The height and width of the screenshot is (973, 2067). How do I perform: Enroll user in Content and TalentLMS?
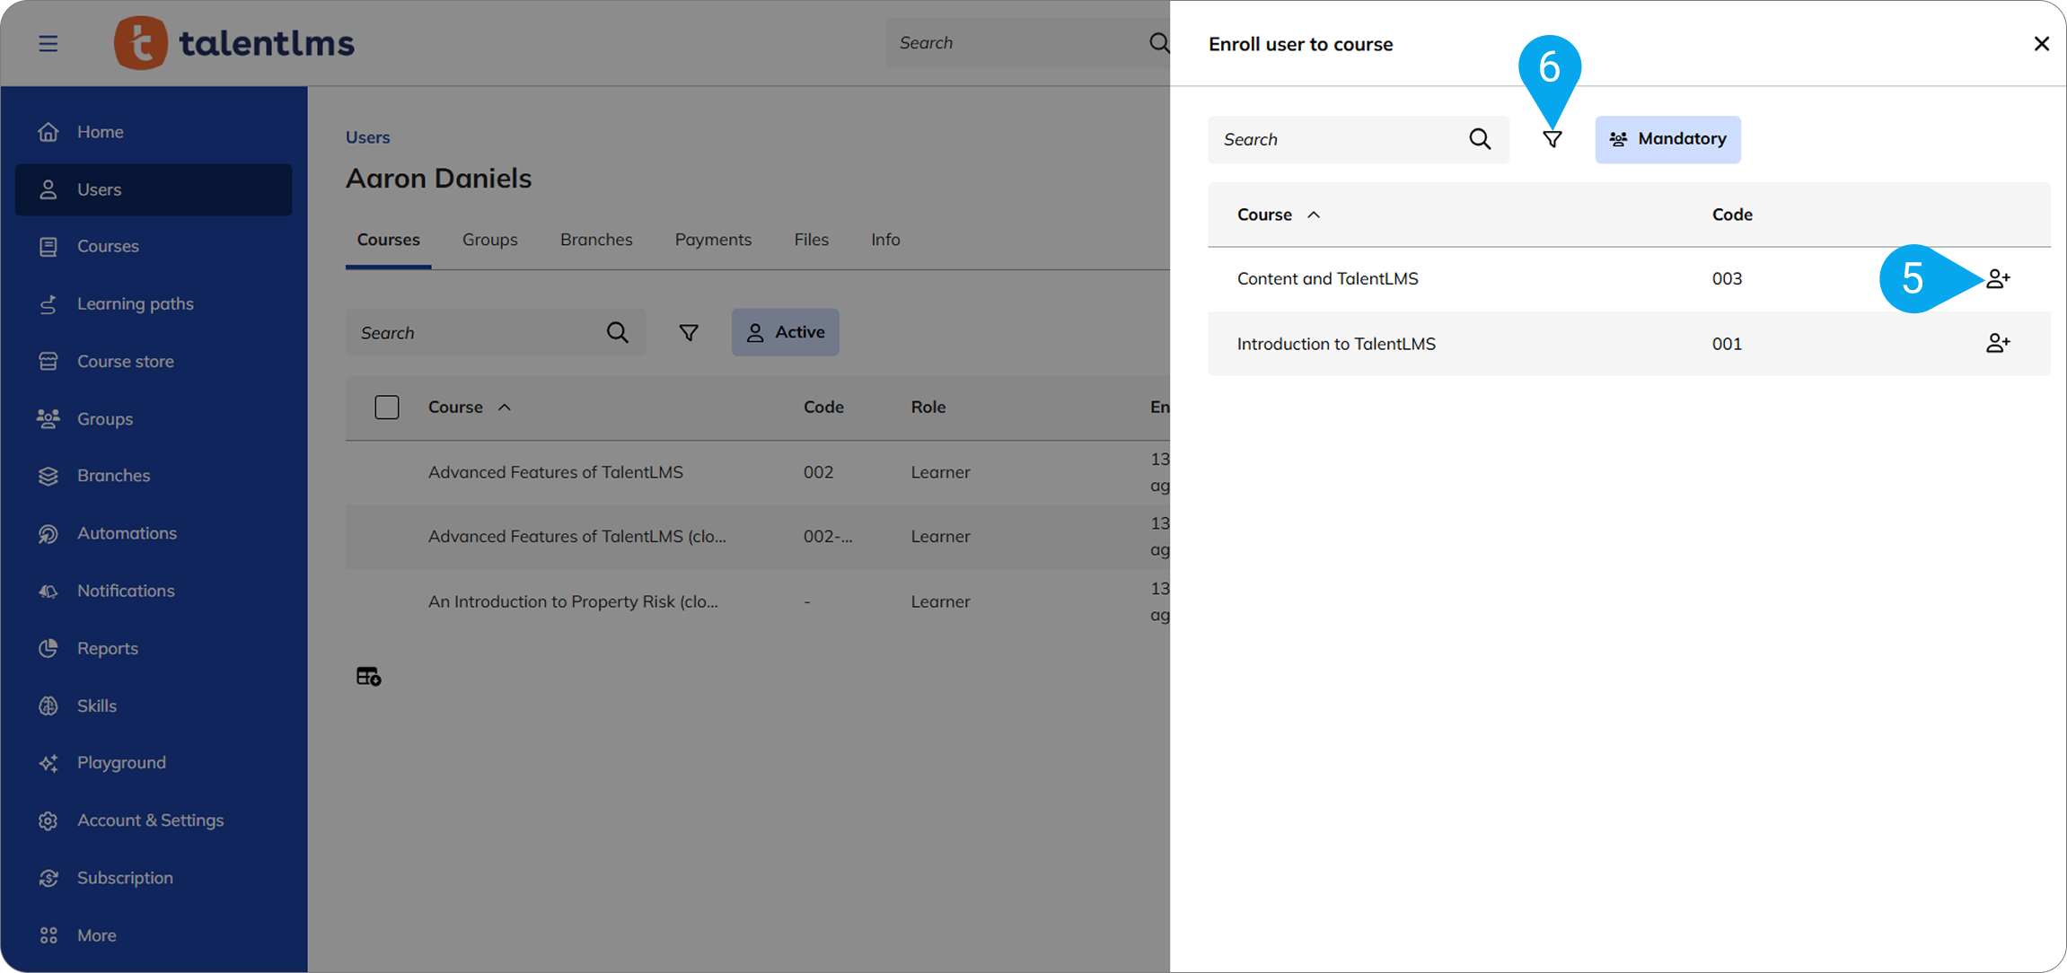tap(1998, 279)
